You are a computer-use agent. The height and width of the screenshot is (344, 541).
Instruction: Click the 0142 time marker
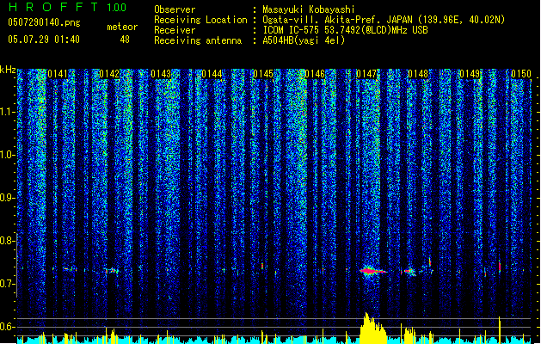click(x=109, y=74)
